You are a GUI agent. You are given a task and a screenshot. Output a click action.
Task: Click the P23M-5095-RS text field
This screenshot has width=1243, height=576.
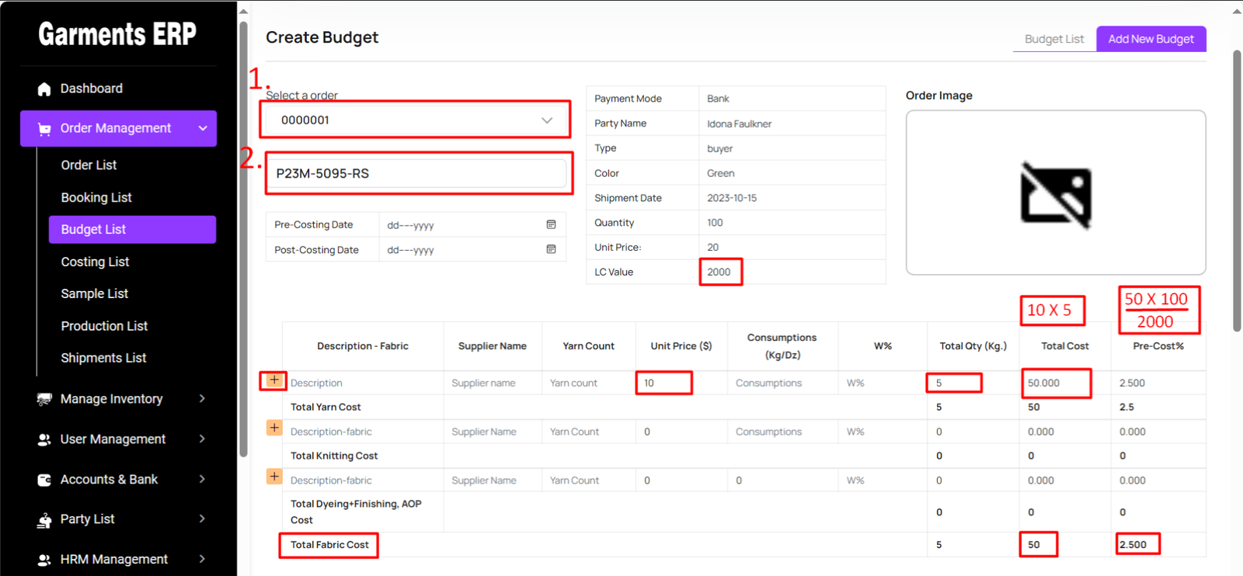[418, 174]
